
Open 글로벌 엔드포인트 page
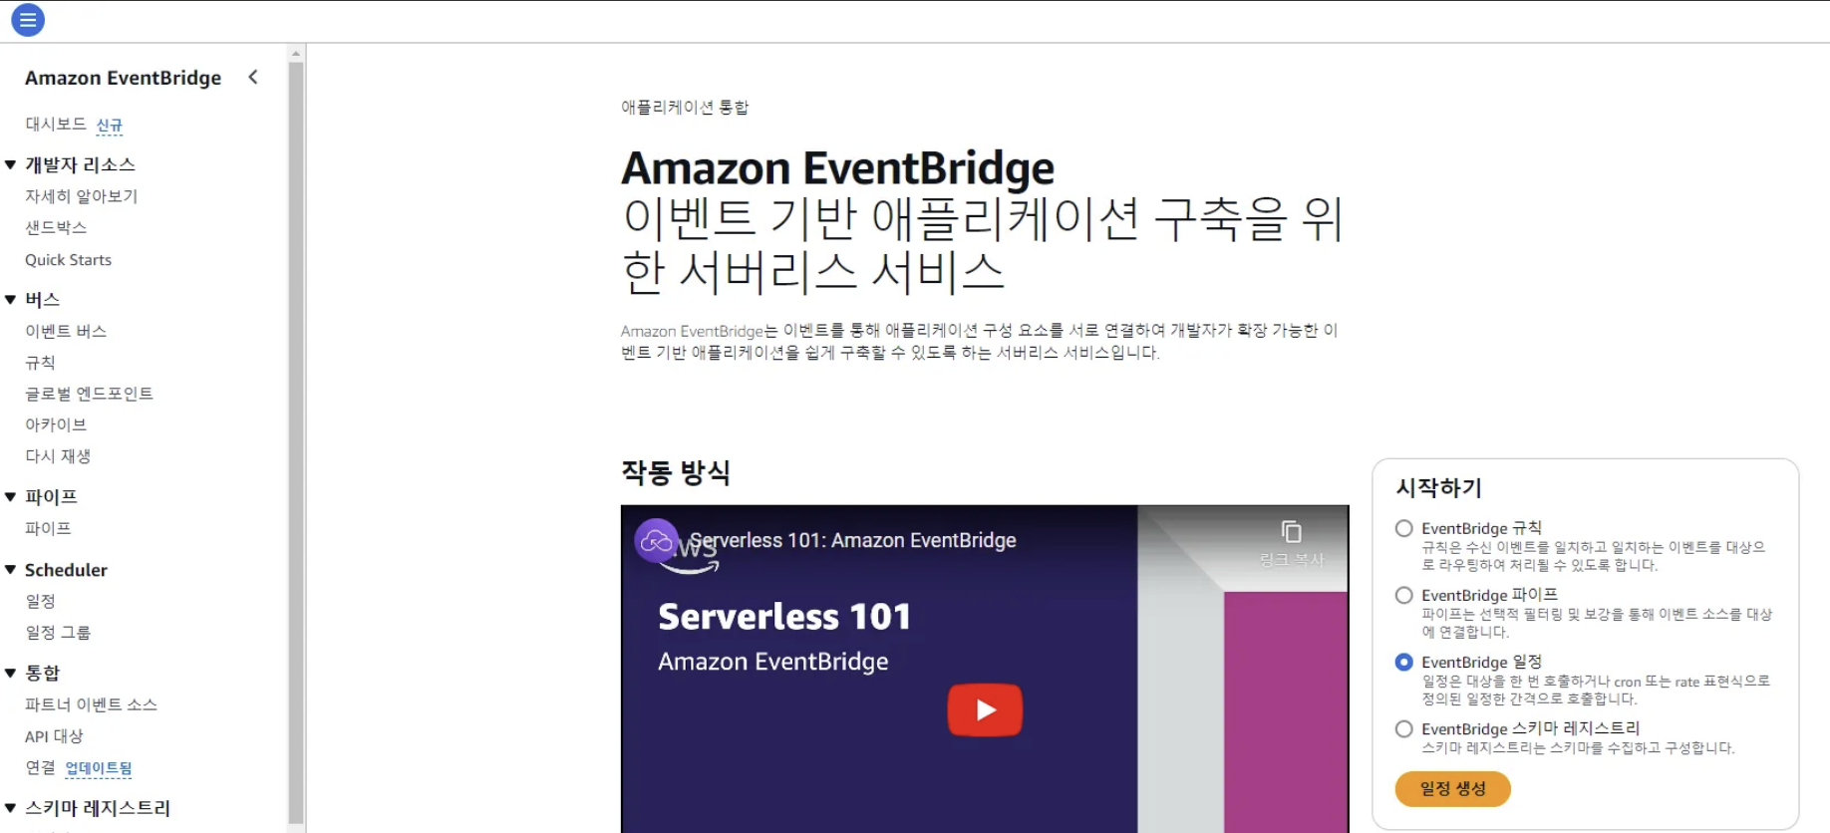tap(89, 394)
